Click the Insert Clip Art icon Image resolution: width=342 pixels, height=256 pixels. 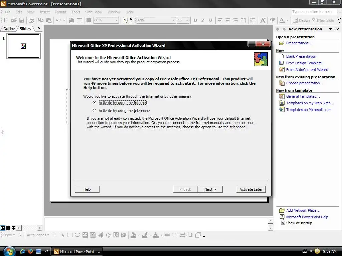[x=116, y=235]
